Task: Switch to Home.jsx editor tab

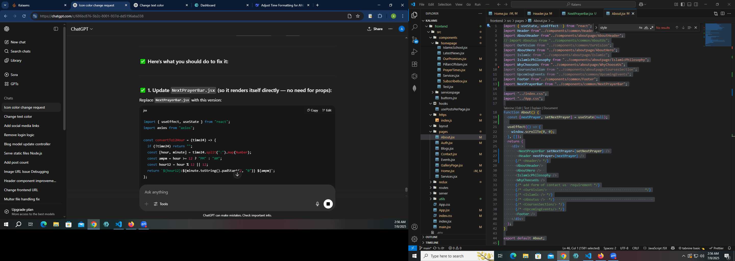Action: tap(505, 14)
